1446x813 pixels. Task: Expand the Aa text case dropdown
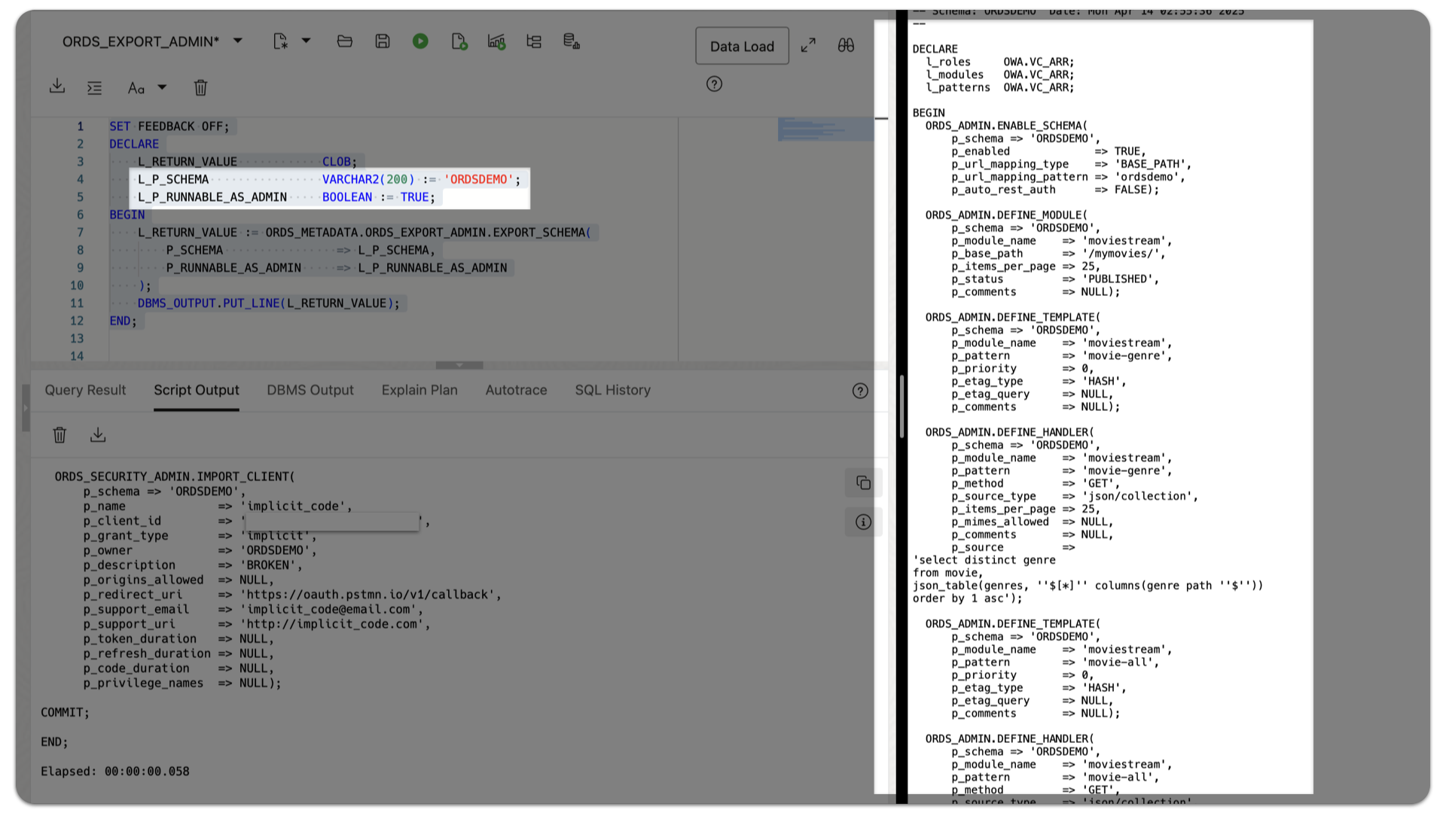click(161, 87)
